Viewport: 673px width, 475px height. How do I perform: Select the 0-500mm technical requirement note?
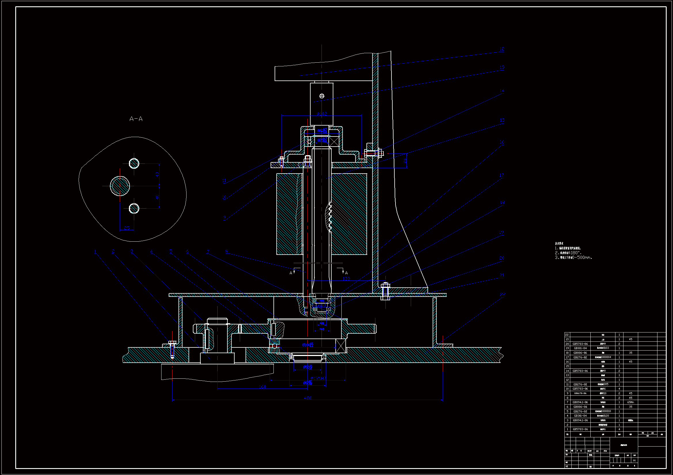pyautogui.click(x=574, y=257)
